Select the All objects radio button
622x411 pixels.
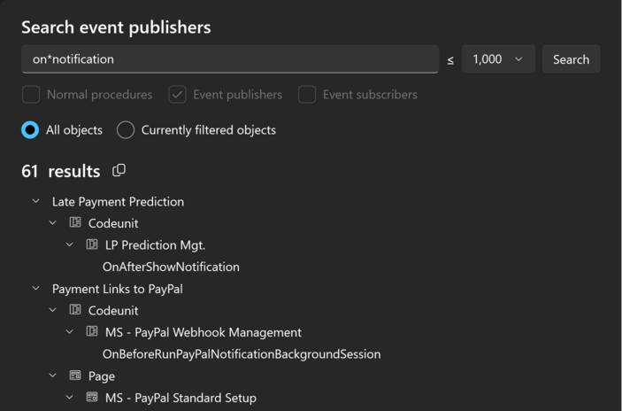pos(30,130)
